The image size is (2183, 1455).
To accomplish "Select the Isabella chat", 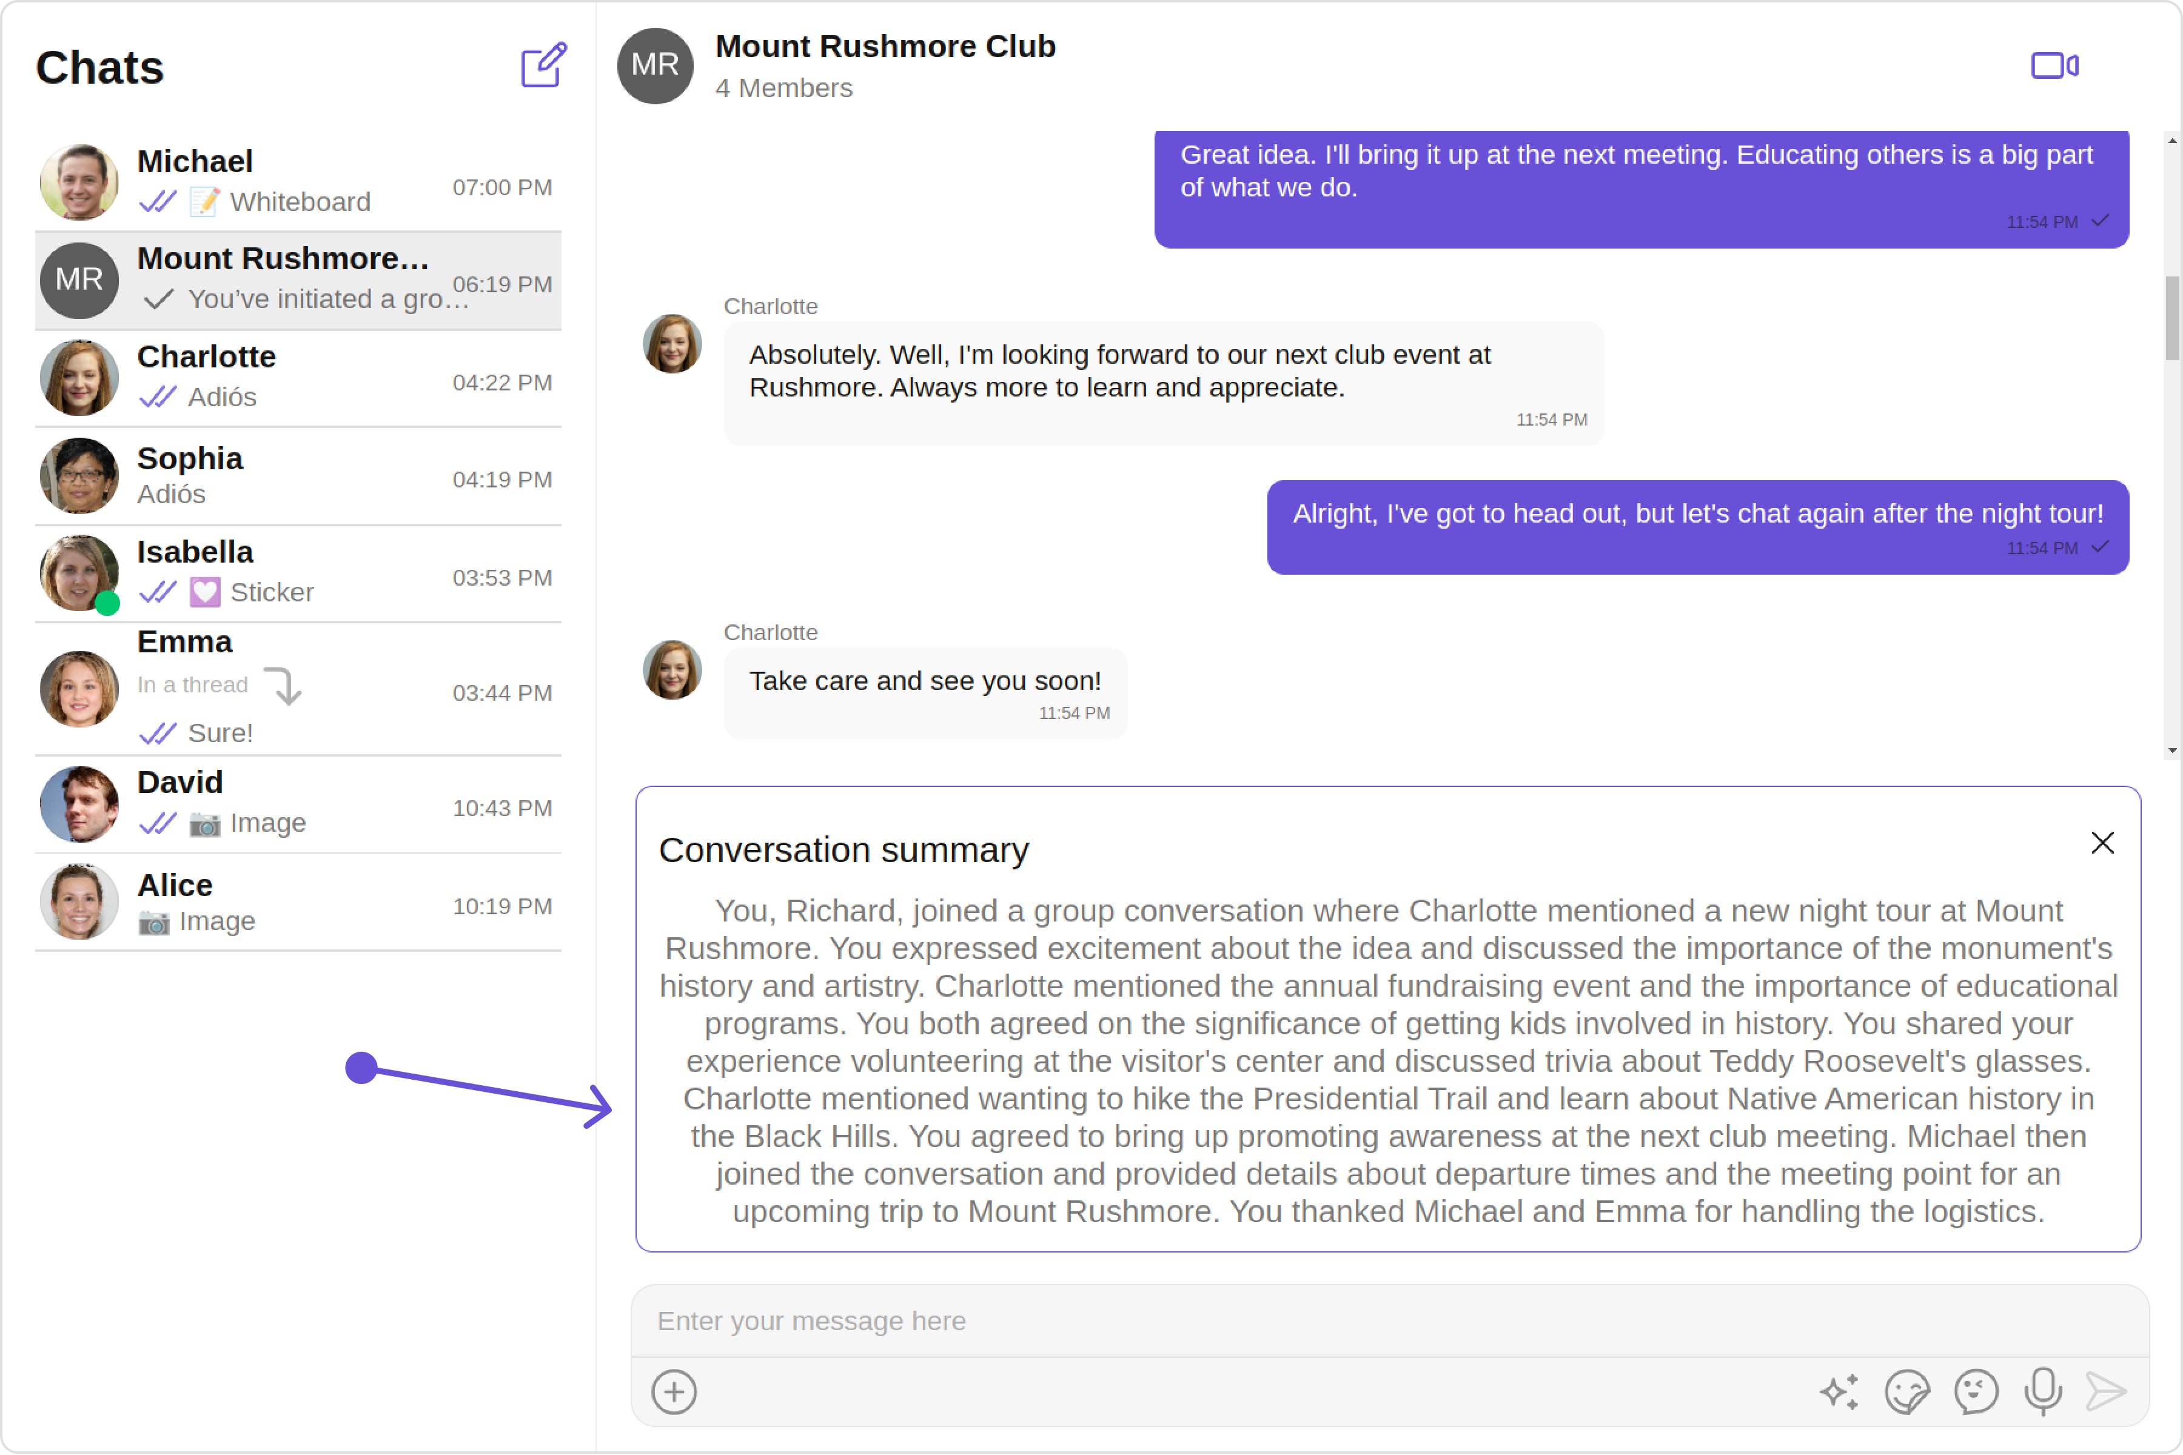I will (297, 572).
